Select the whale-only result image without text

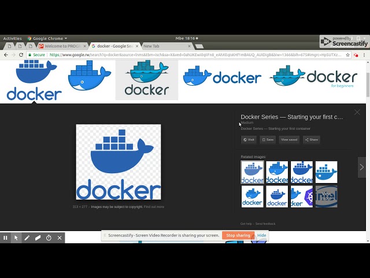point(89,76)
